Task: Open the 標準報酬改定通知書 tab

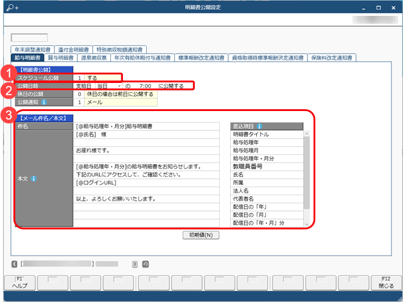Action: (201, 58)
